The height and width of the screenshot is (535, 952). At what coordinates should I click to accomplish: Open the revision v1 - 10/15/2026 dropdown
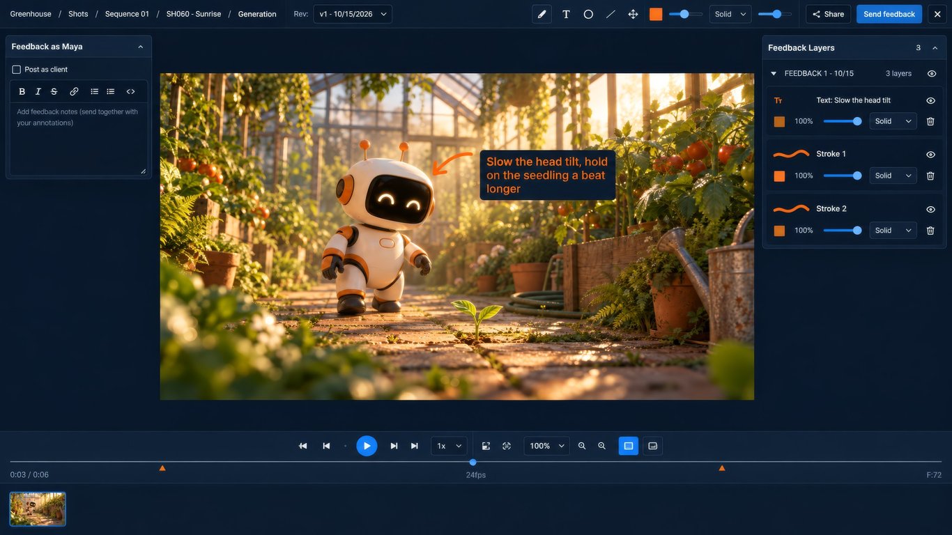[353, 14]
